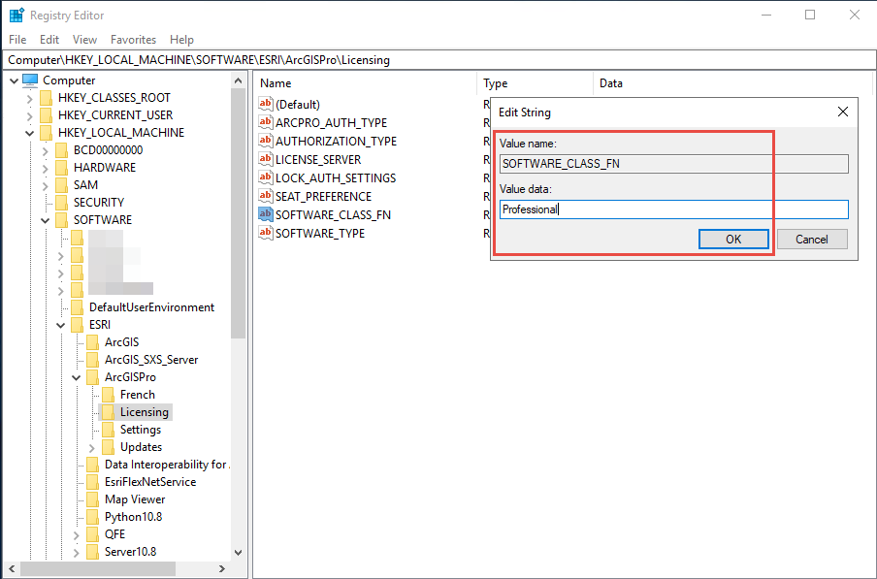Click the LOCK_AUTH_SETTINGS value icon
This screenshot has height=579, width=877.
point(266,177)
